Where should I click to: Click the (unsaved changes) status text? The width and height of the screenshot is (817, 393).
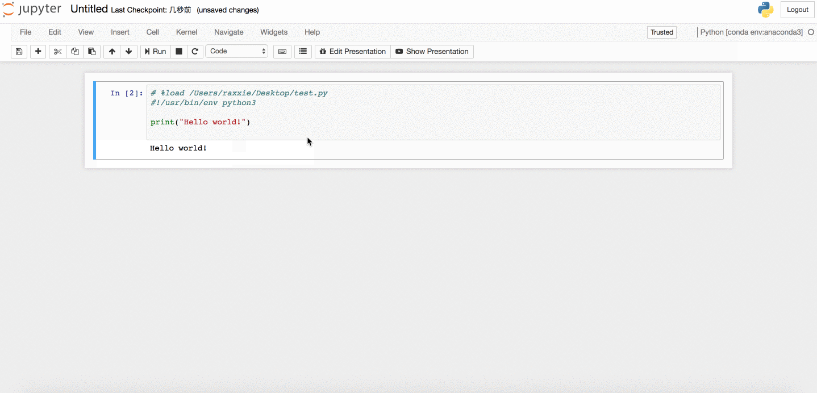(x=228, y=10)
